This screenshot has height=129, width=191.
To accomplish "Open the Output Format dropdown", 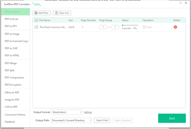I will pos(67,112).
